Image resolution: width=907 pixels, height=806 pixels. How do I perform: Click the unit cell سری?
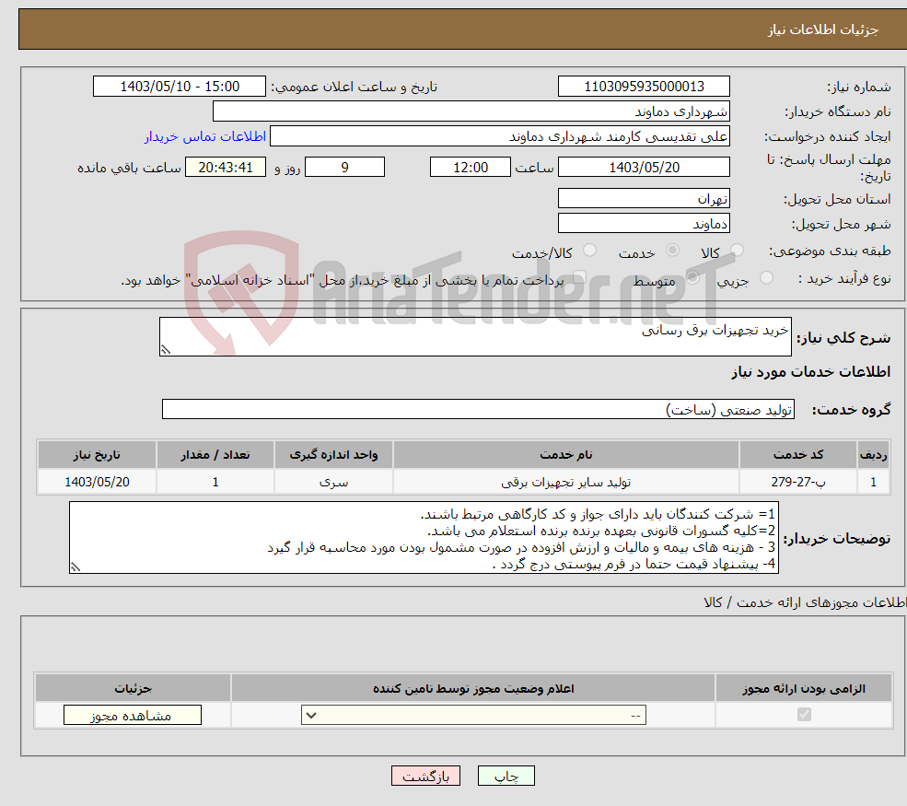pyautogui.click(x=333, y=482)
